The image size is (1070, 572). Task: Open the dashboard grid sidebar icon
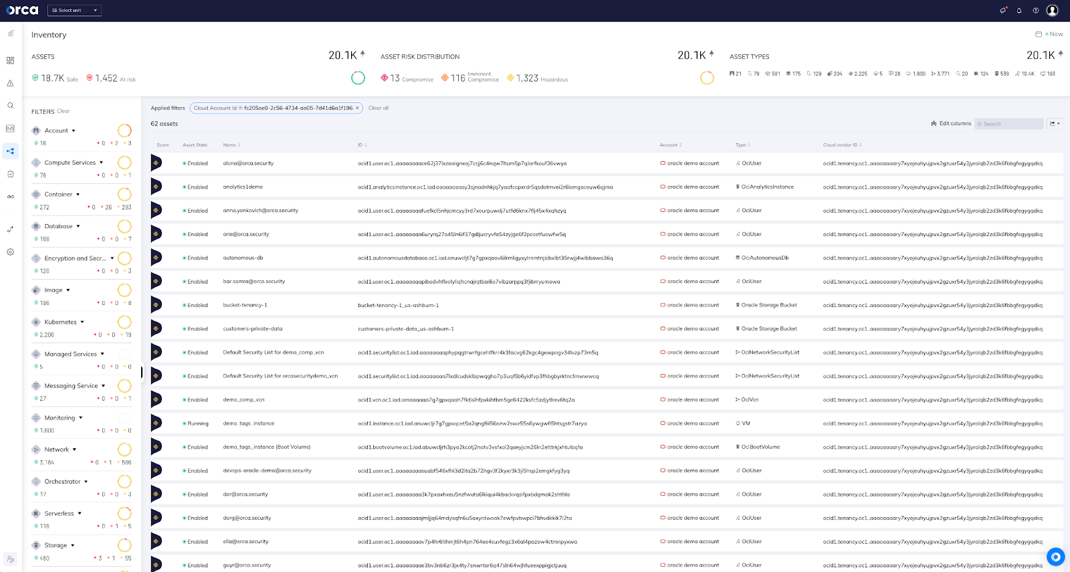point(10,60)
